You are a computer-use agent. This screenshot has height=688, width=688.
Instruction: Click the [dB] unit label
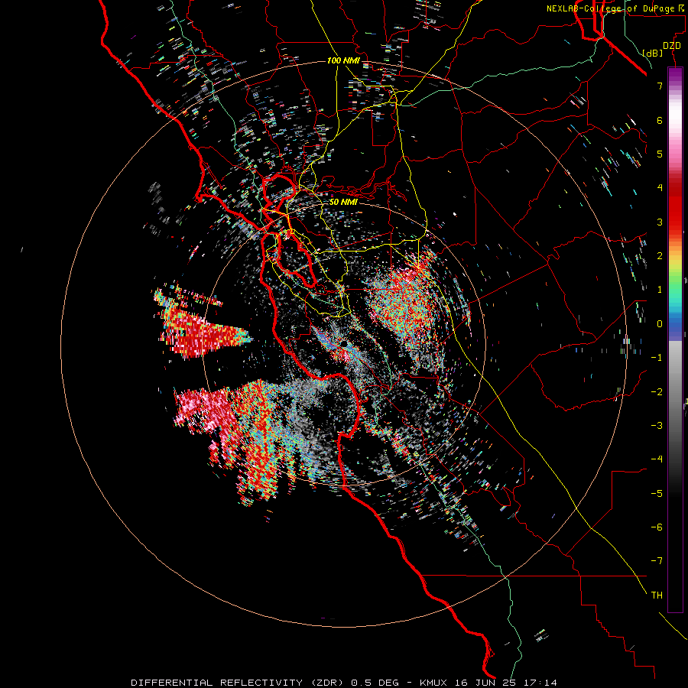click(x=653, y=53)
